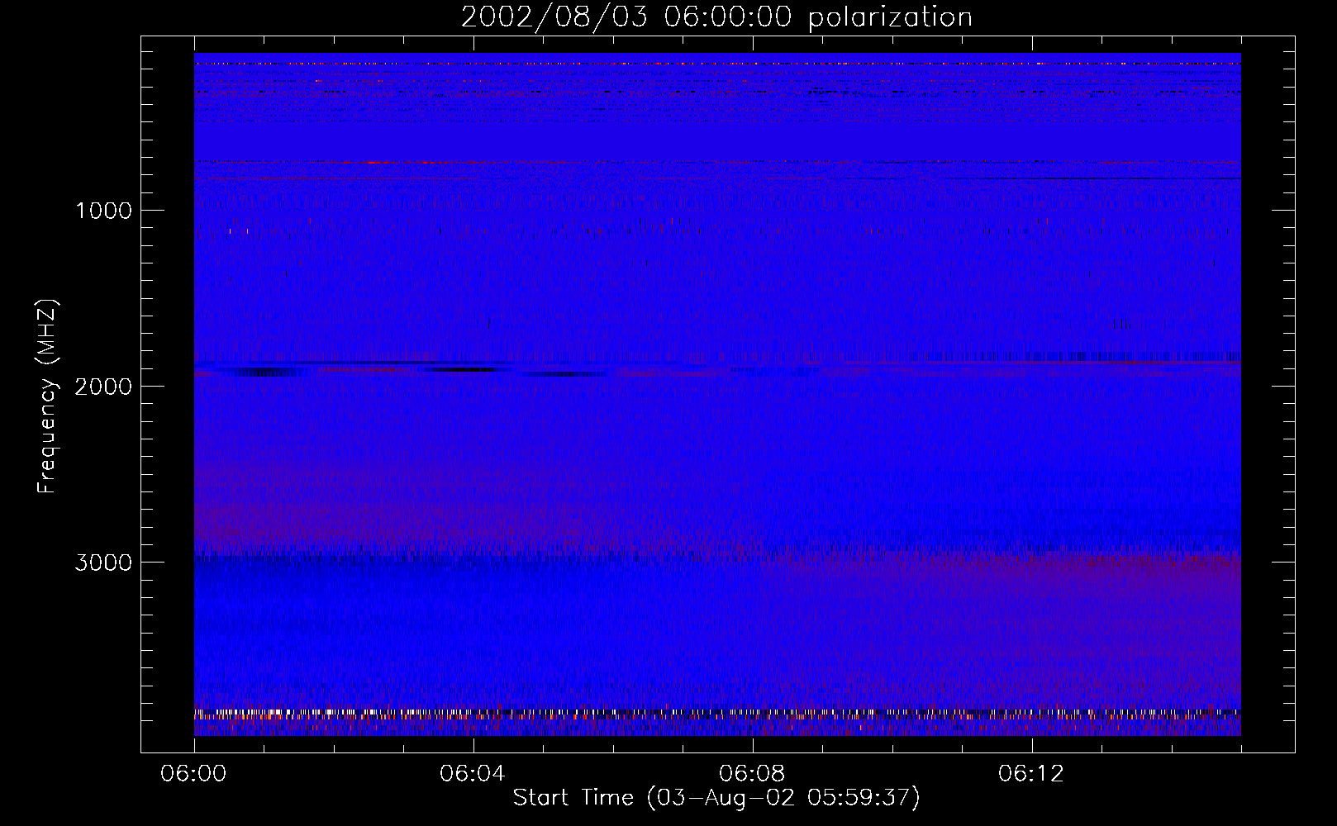
Task: Click the 'Start Time (03-Aug-02 05:59:37)' label
Action: tap(716, 798)
